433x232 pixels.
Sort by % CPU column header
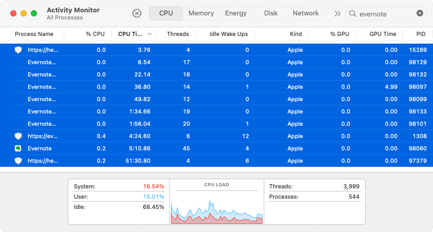95,34
